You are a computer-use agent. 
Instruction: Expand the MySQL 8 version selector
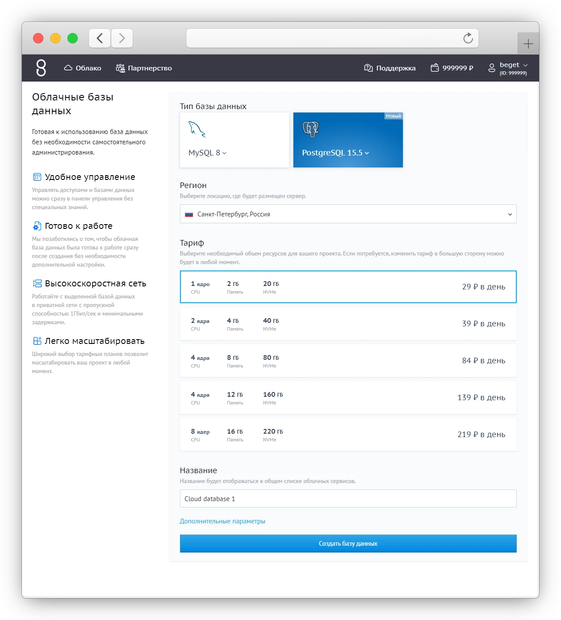tap(225, 153)
